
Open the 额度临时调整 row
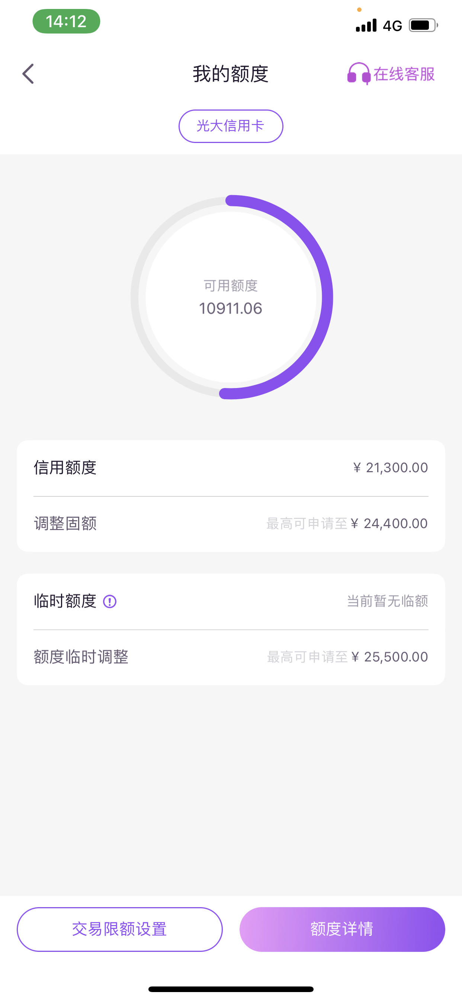click(x=231, y=657)
